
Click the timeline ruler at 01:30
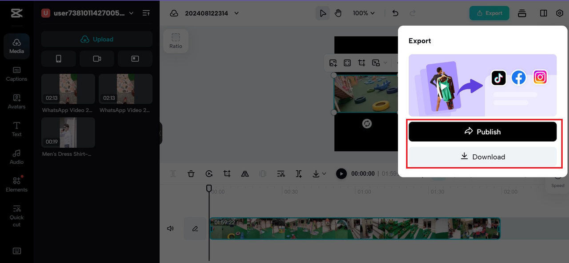coord(437,192)
